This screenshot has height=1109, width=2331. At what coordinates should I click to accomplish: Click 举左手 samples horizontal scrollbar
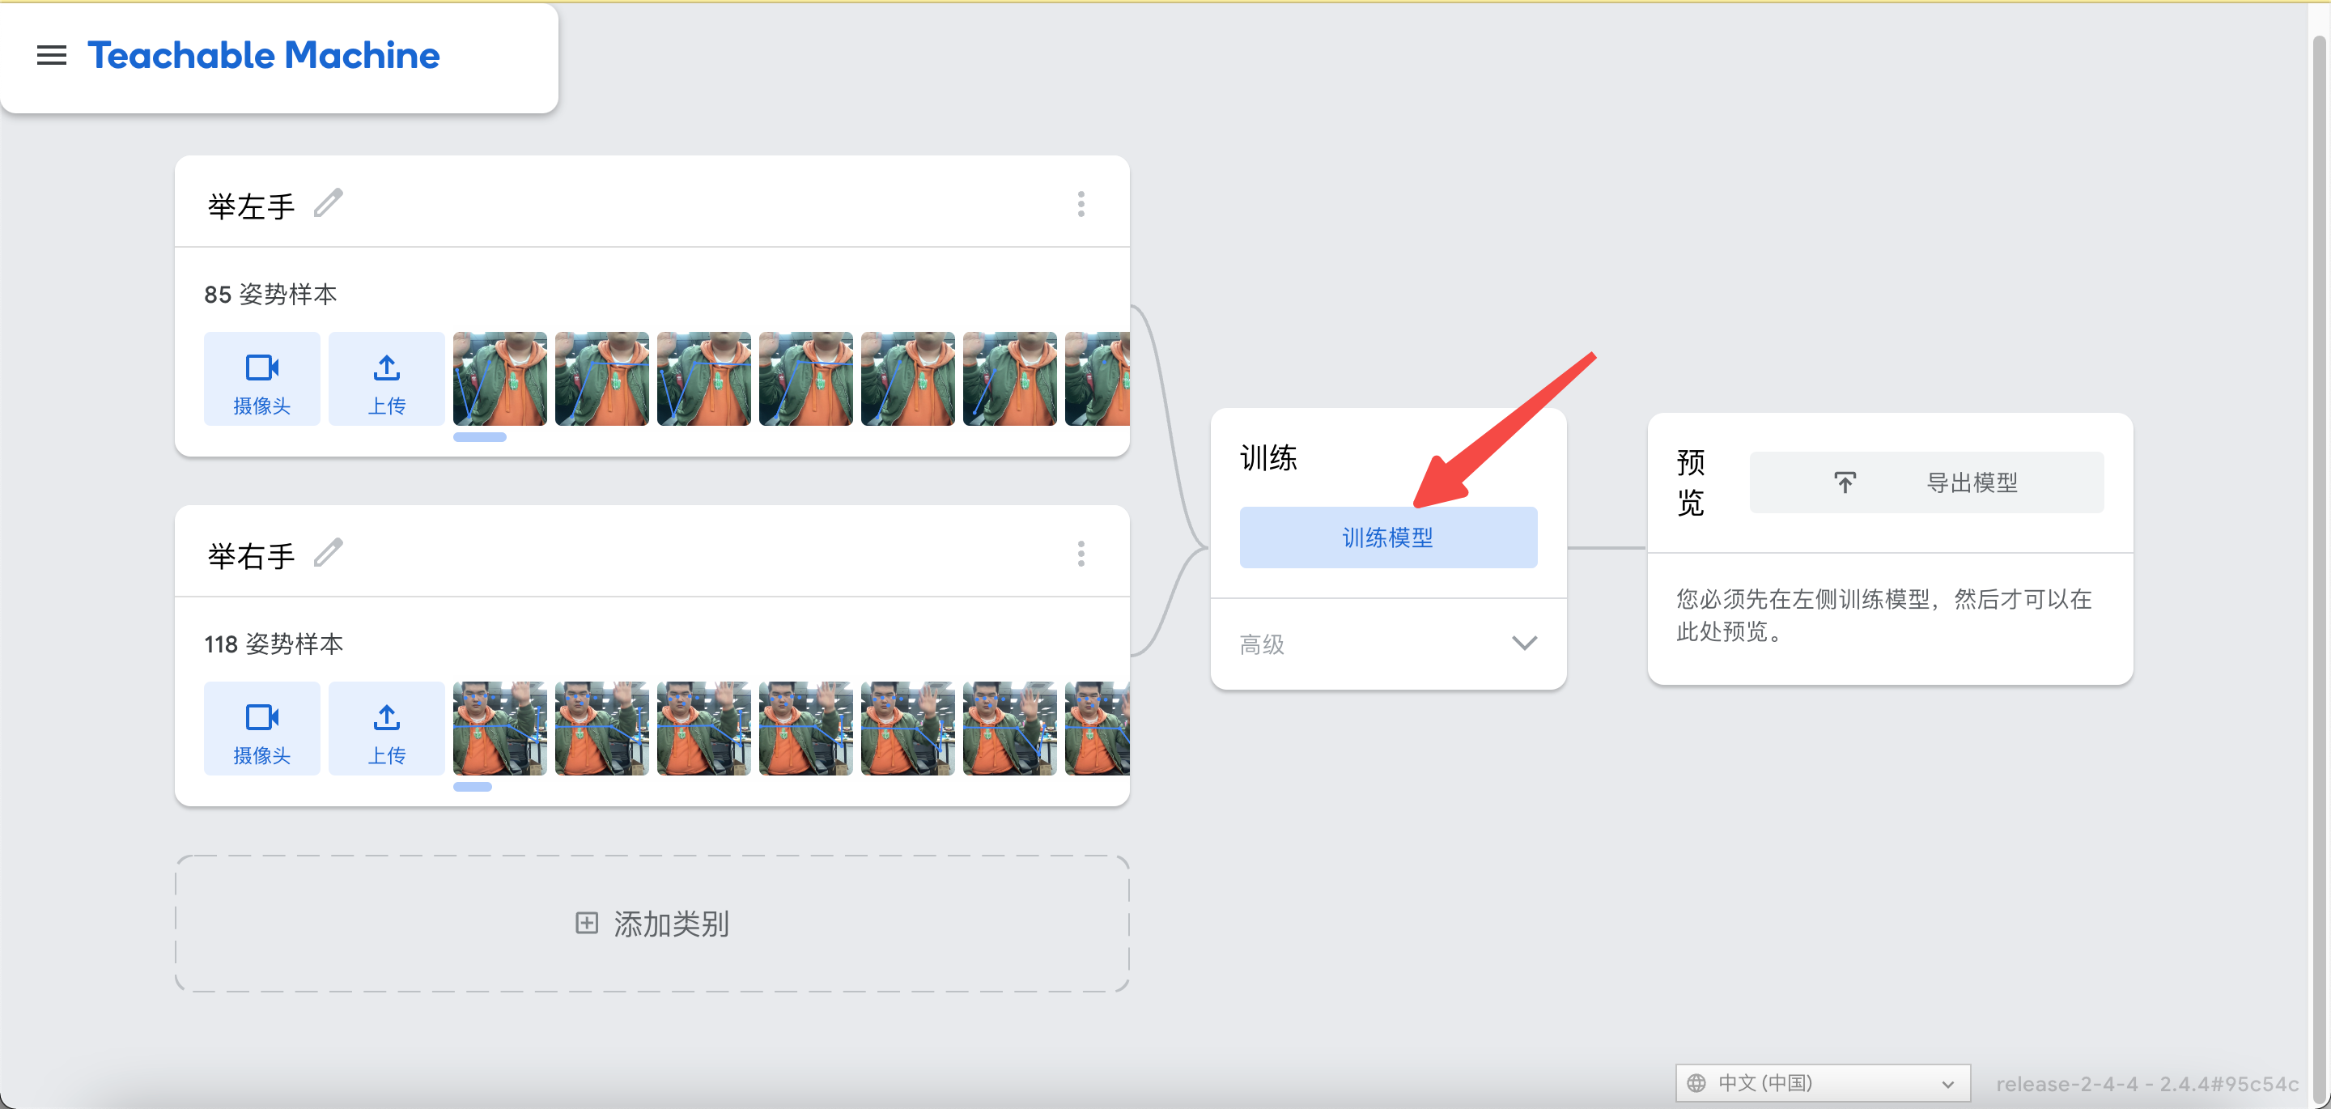click(x=480, y=438)
